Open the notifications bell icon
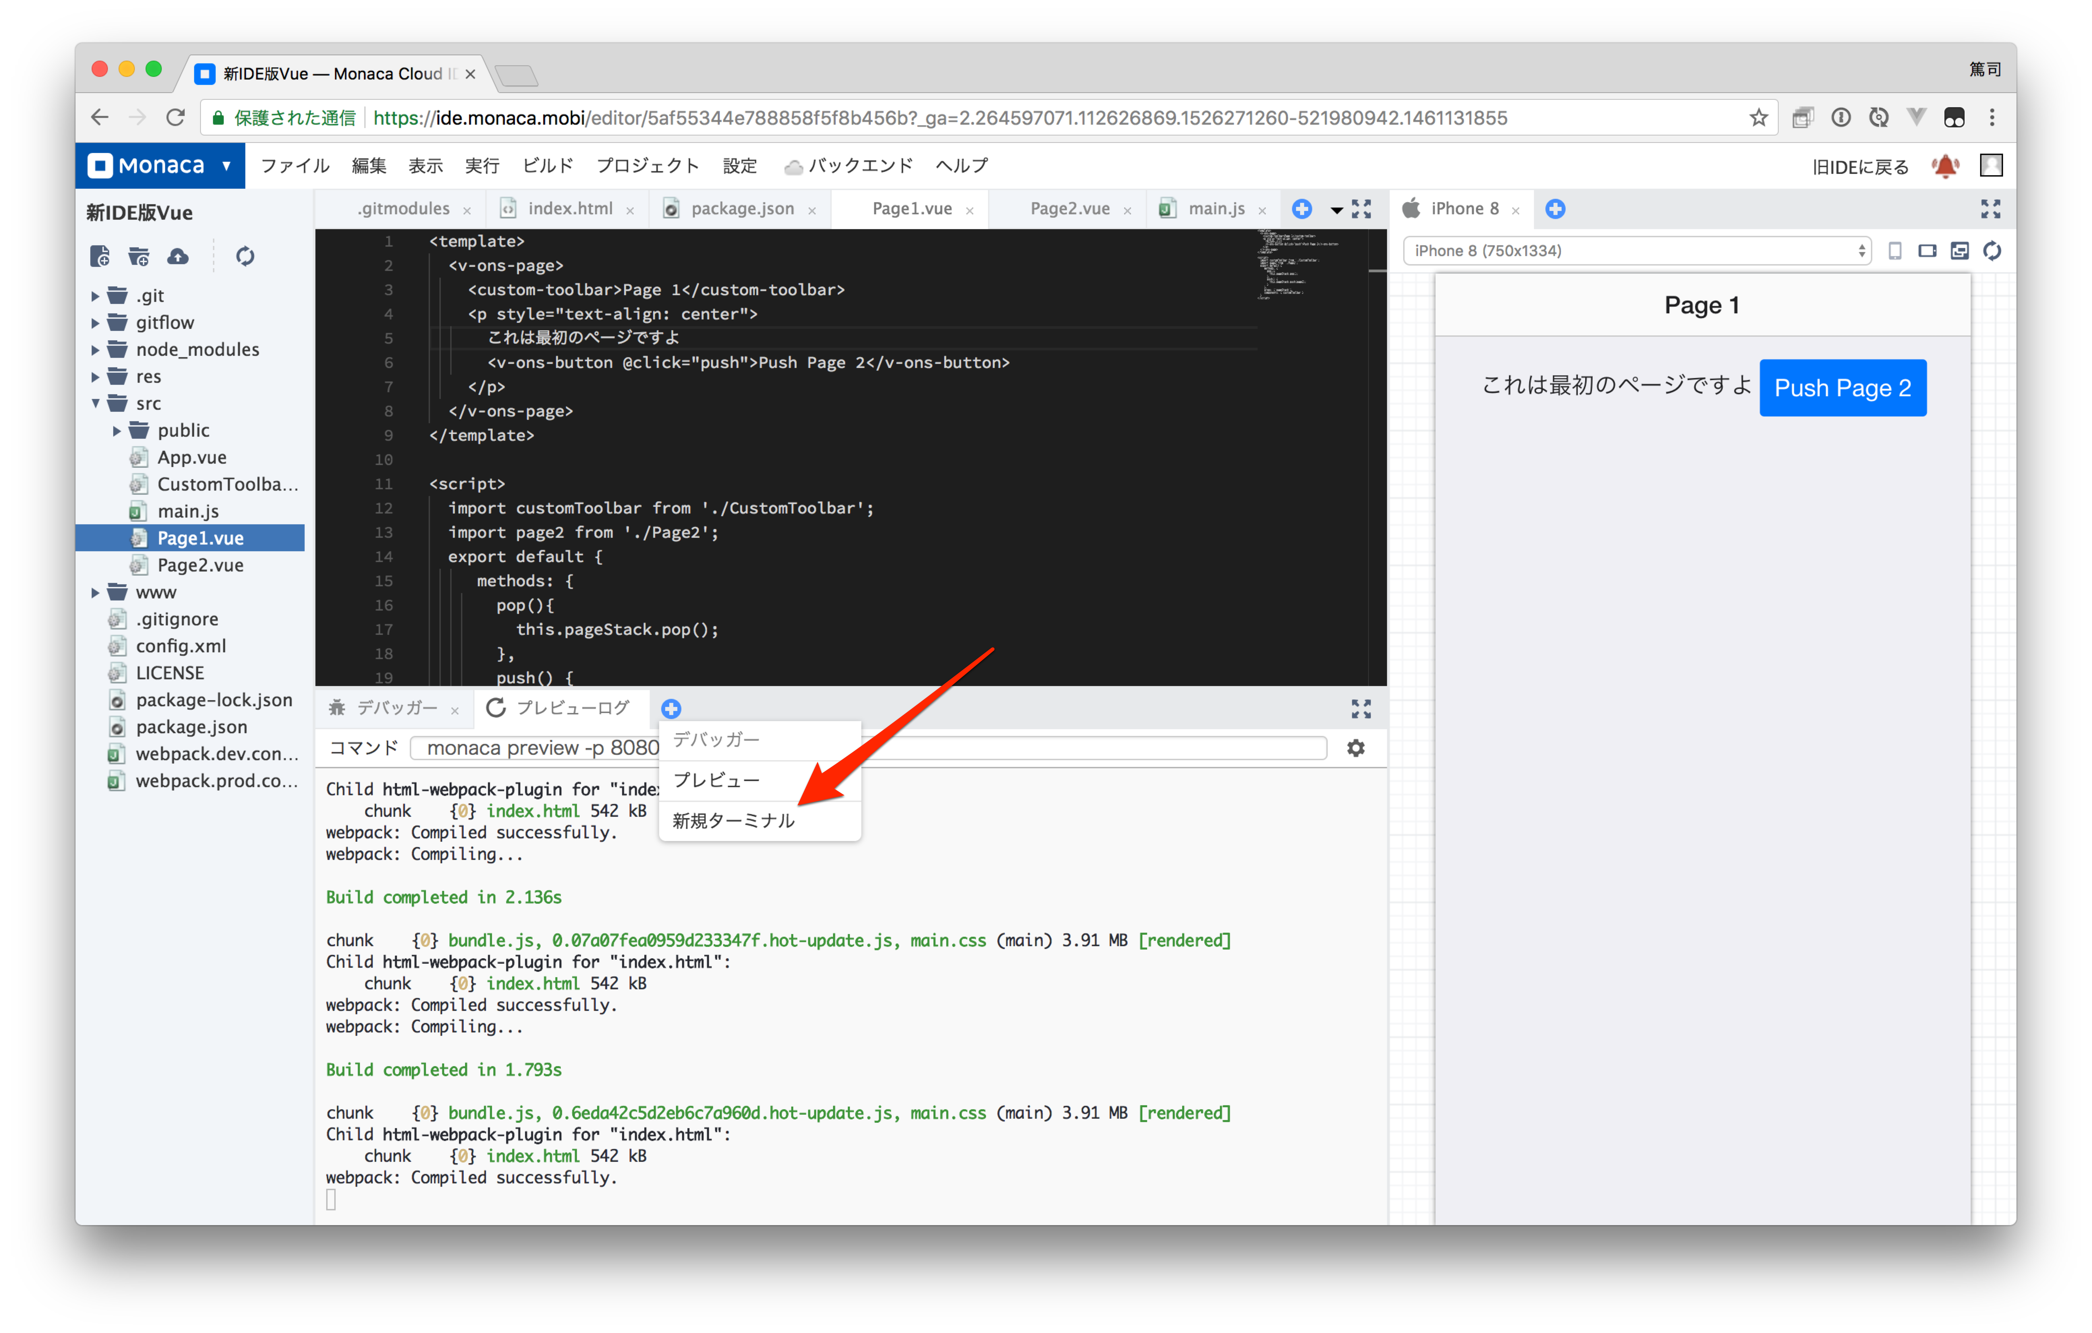 tap(1945, 166)
